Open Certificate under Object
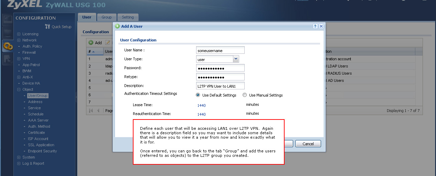This screenshot has height=176, width=436. (36, 133)
